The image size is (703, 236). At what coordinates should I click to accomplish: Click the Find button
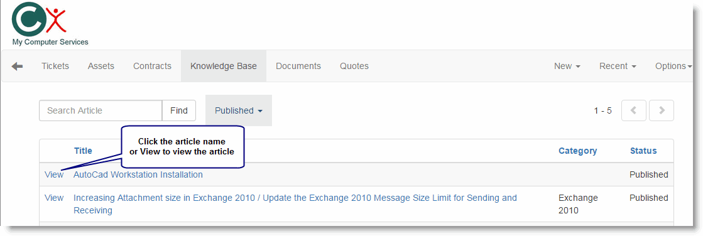point(179,110)
